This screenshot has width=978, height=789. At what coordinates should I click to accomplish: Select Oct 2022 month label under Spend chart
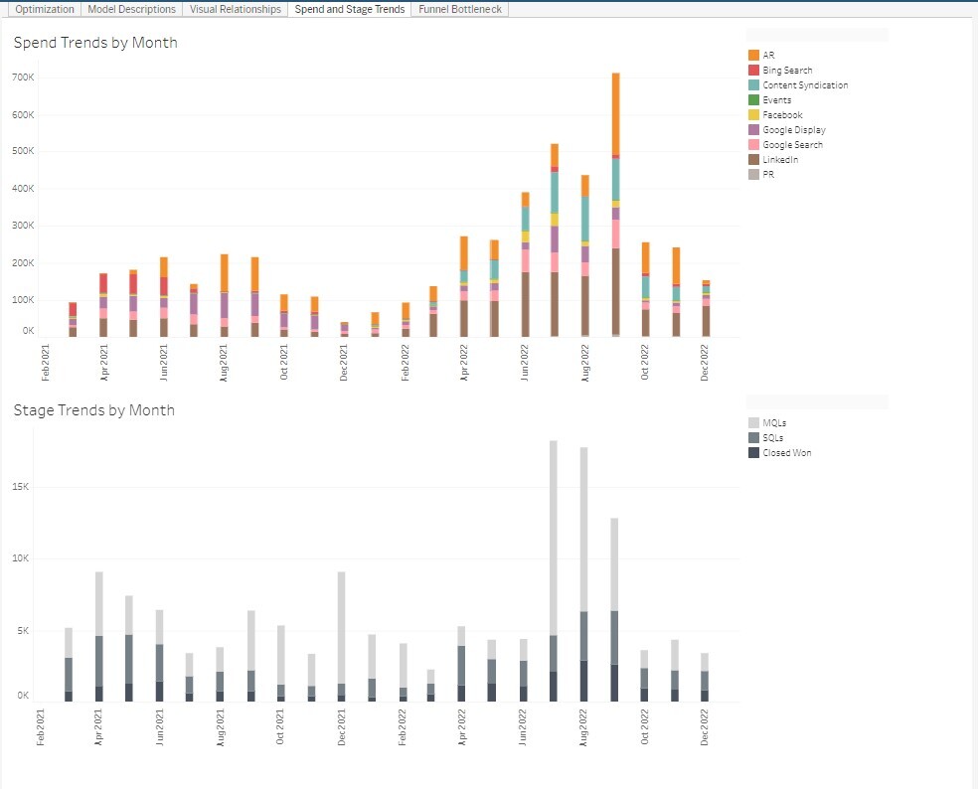(644, 363)
